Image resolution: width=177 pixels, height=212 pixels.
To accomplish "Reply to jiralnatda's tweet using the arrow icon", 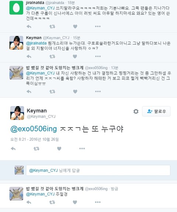I will [29, 26].
